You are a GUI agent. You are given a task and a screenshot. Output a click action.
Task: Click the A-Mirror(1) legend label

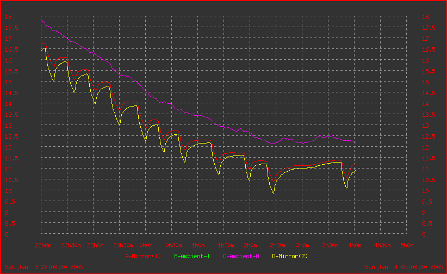coord(143,256)
